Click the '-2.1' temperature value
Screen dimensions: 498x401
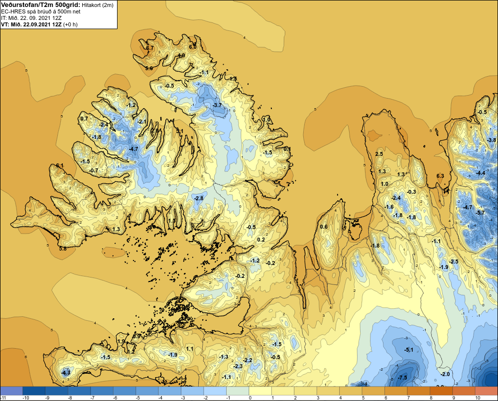(x=141, y=122)
